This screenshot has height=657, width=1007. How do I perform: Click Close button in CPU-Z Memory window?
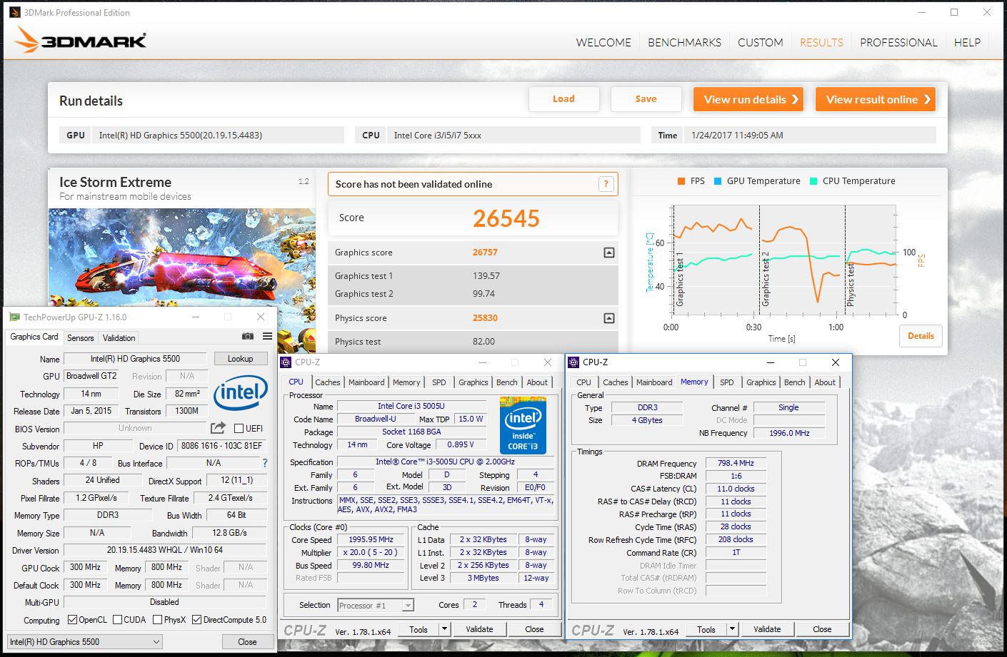[822, 629]
